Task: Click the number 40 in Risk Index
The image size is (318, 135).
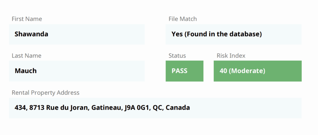Action: [223, 71]
